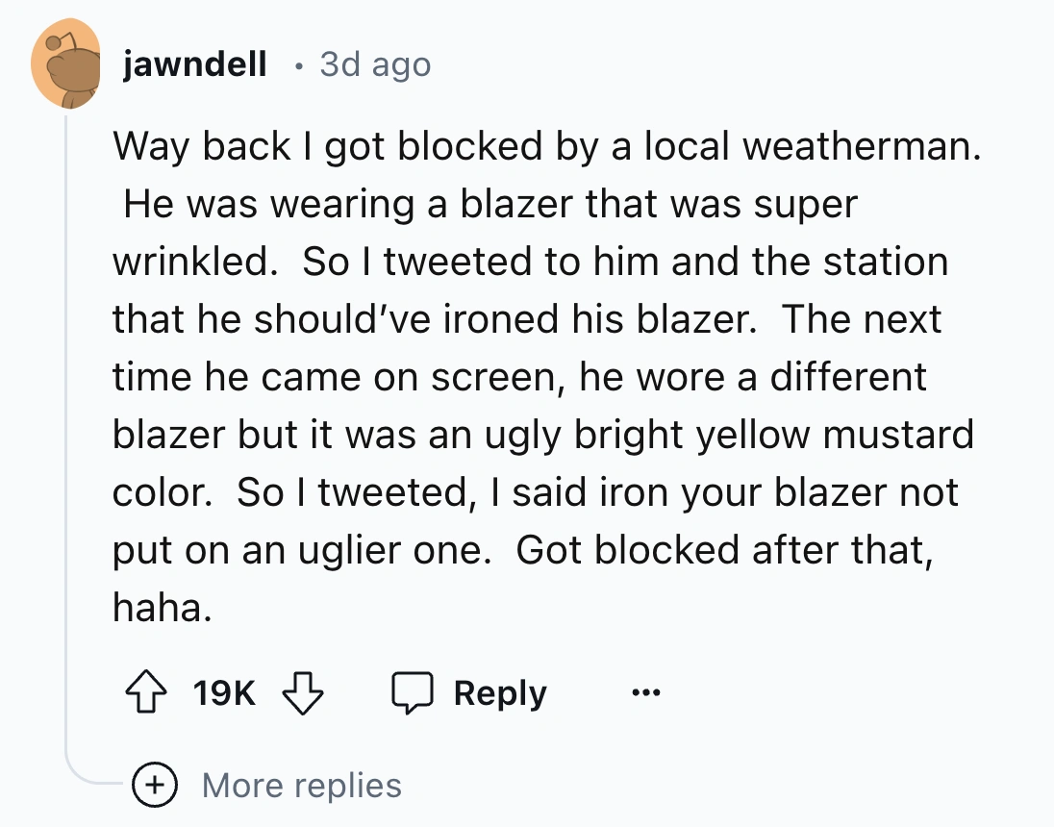The width and height of the screenshot is (1054, 827).
Task: Show the "More replies" text link
Action: tap(301, 785)
